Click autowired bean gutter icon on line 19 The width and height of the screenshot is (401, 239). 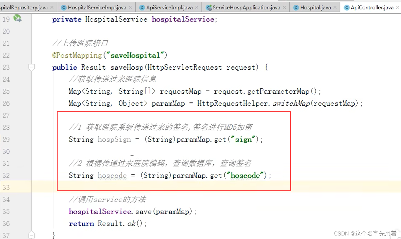click(x=17, y=19)
